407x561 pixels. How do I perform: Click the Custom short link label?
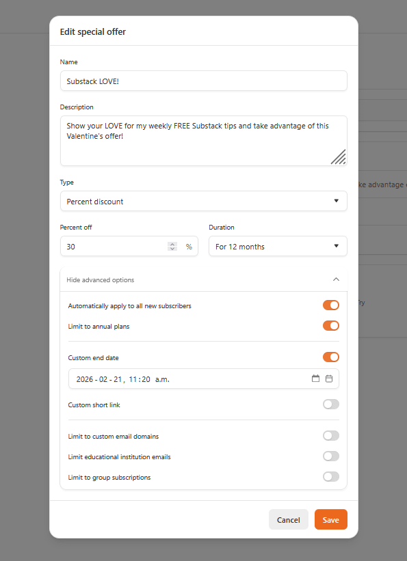click(94, 405)
